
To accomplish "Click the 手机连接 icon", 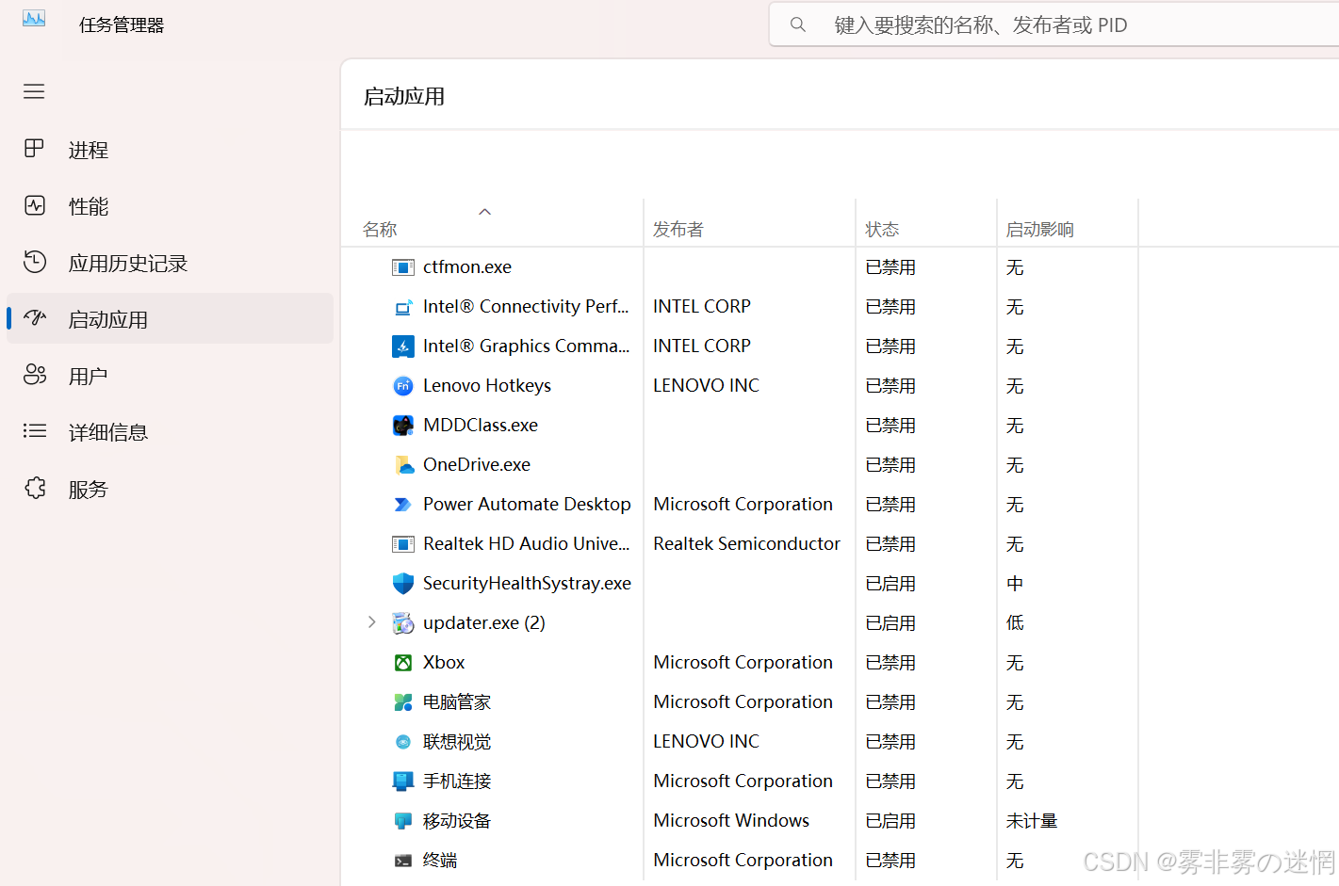I will 403,781.
